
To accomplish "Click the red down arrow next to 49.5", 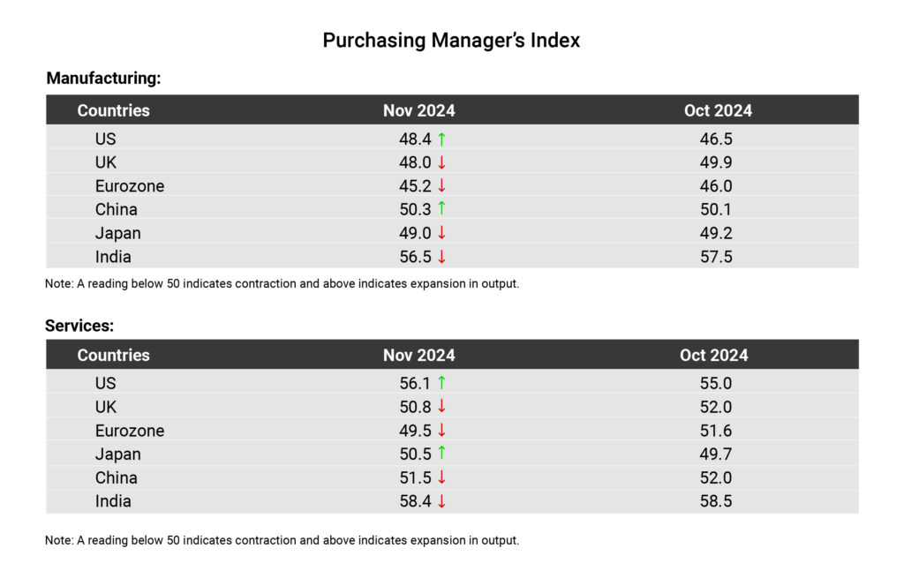I will (x=441, y=431).
